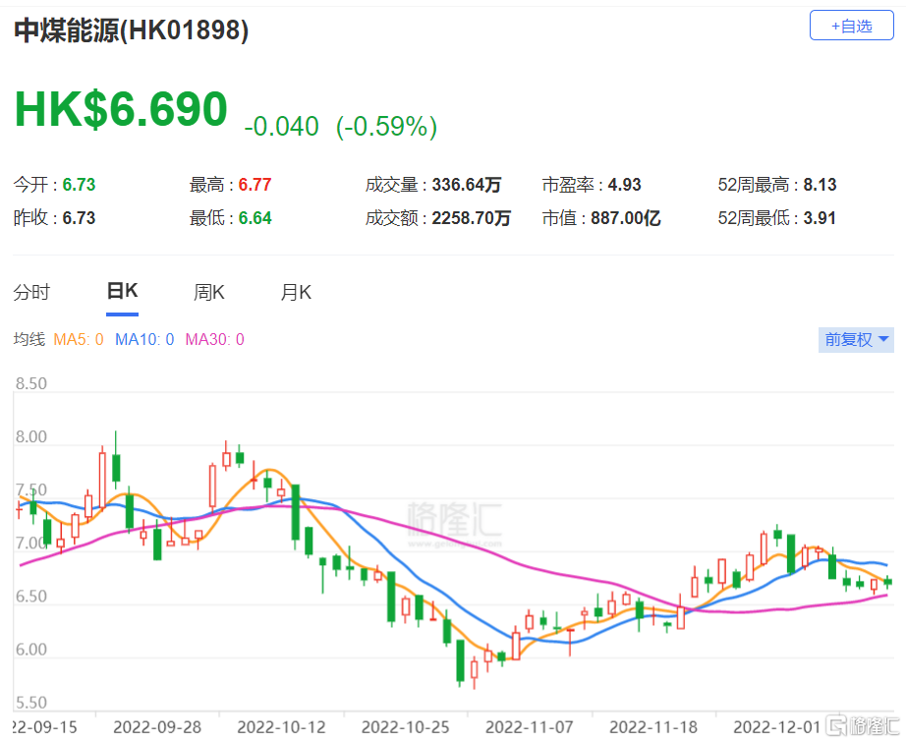906x743 pixels.
Task: Open the 月K monthly chart tab
Action: [296, 292]
